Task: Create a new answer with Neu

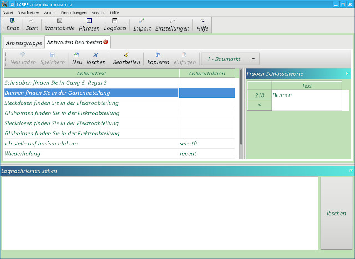Action: (x=77, y=58)
